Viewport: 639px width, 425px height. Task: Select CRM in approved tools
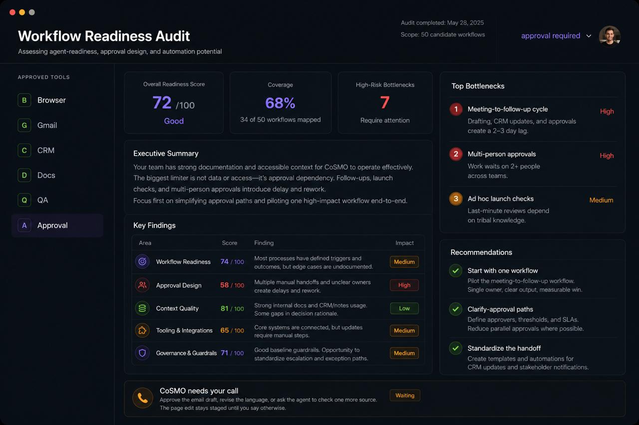[x=57, y=150]
